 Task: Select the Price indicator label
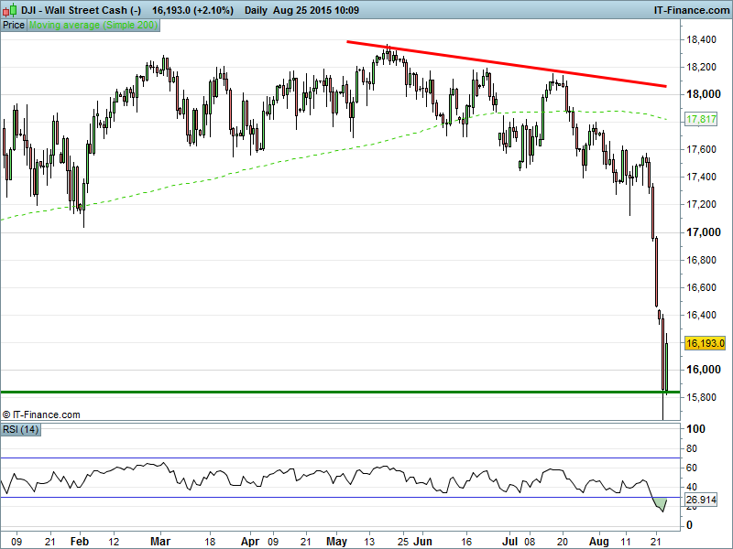[x=14, y=25]
